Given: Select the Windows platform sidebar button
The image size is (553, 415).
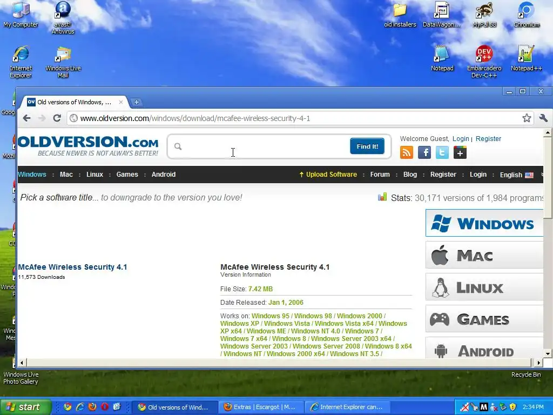Looking at the screenshot, I should 484,223.
